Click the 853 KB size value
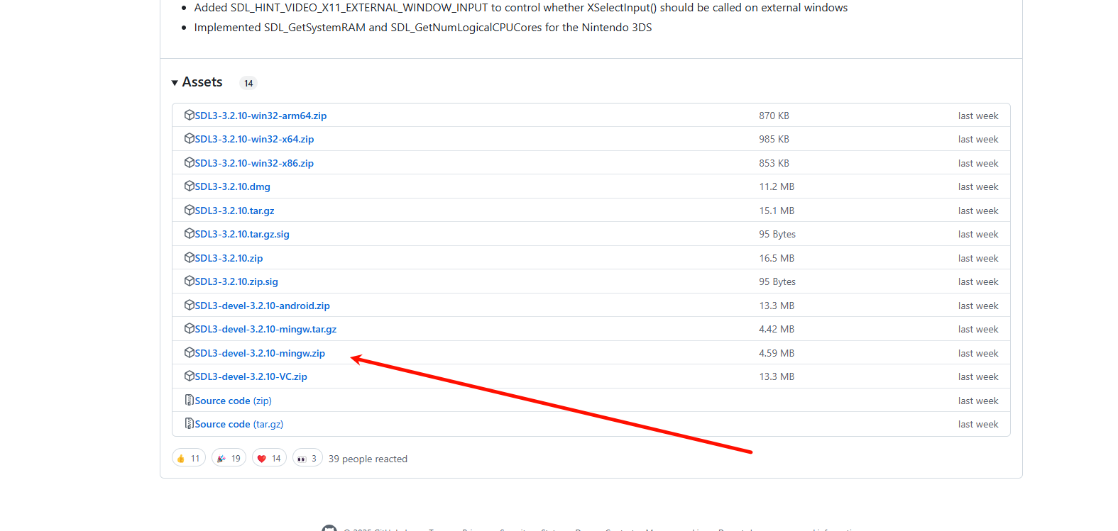Screen dimensions: 1118x531 [x=774, y=163]
